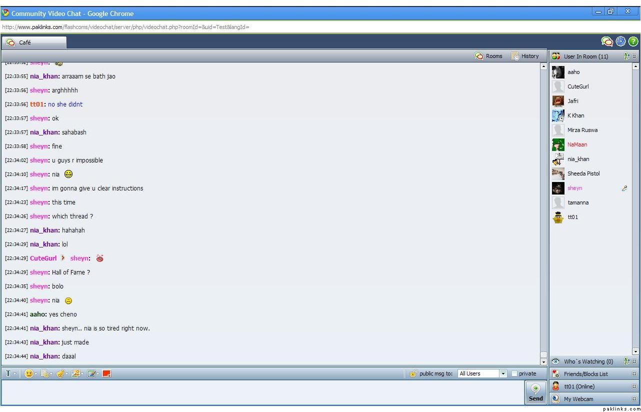The width and height of the screenshot is (641, 412).
Task: Open chat History
Action: (525, 56)
